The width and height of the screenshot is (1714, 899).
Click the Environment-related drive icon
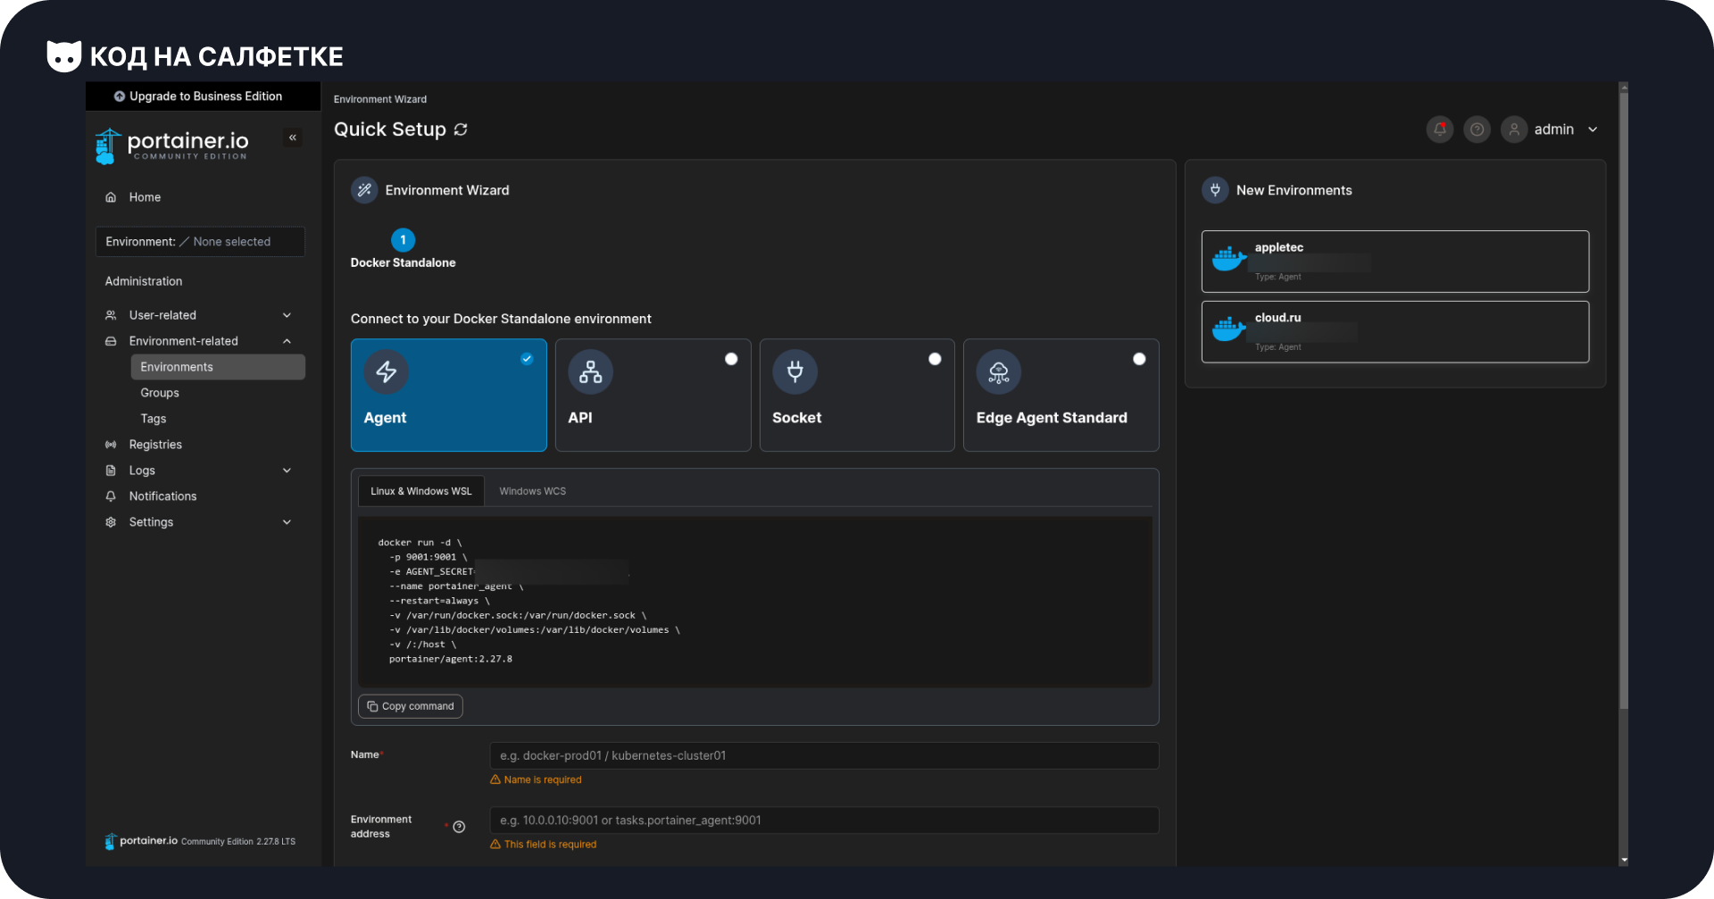[x=111, y=341]
